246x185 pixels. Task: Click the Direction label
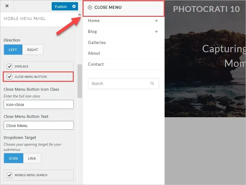pyautogui.click(x=12, y=40)
